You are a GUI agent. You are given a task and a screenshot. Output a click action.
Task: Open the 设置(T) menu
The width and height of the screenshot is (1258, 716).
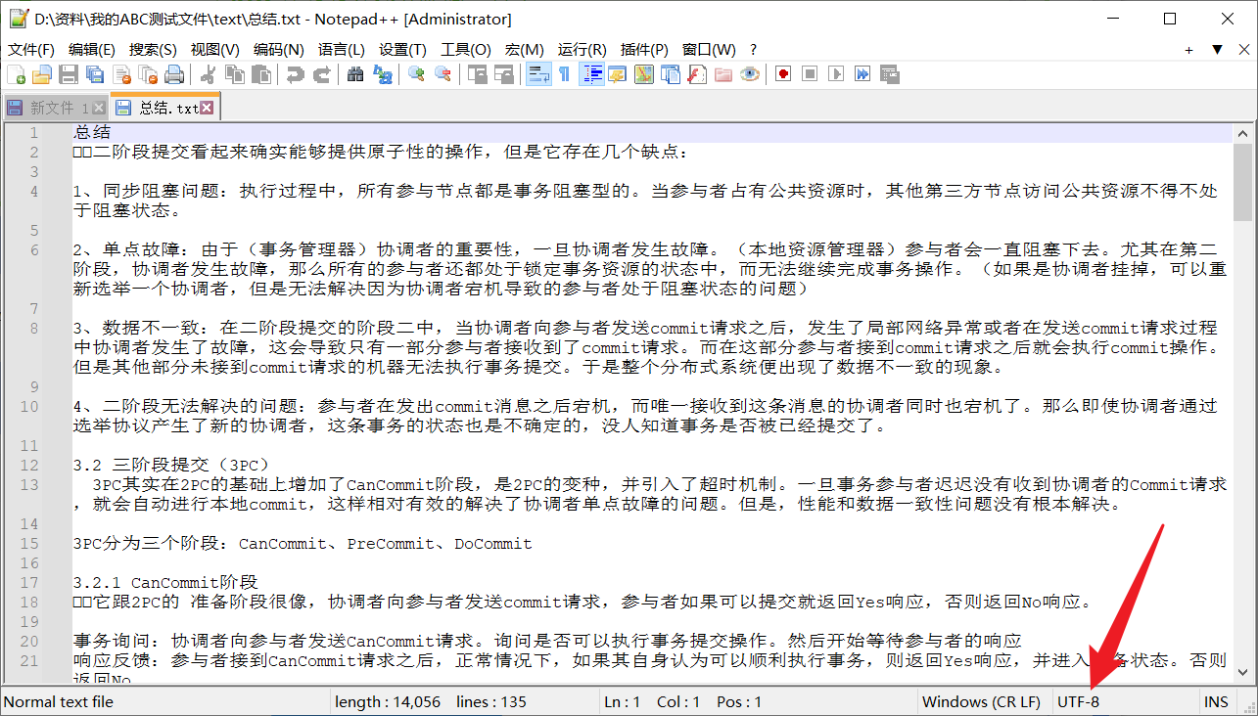[x=402, y=49]
